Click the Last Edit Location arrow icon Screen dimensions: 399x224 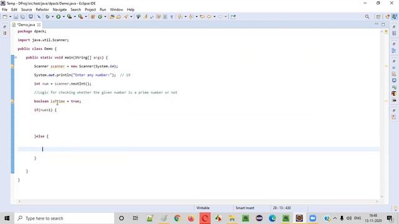pyautogui.click(x=202, y=17)
